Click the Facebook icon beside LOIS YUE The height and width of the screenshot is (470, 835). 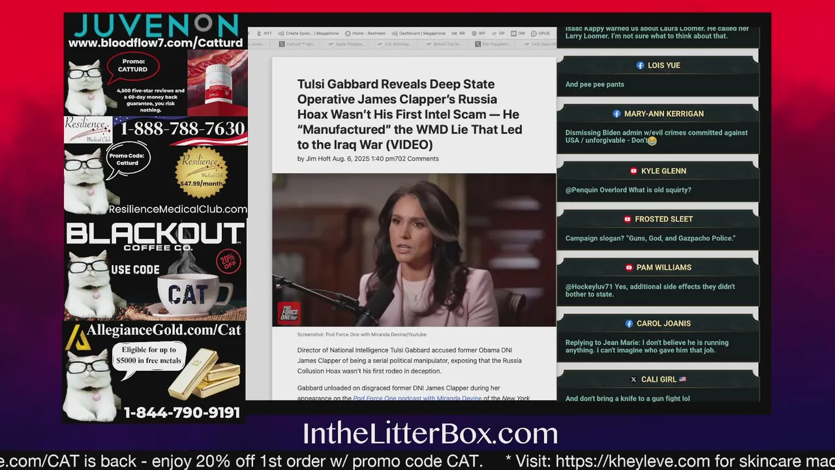pos(641,65)
